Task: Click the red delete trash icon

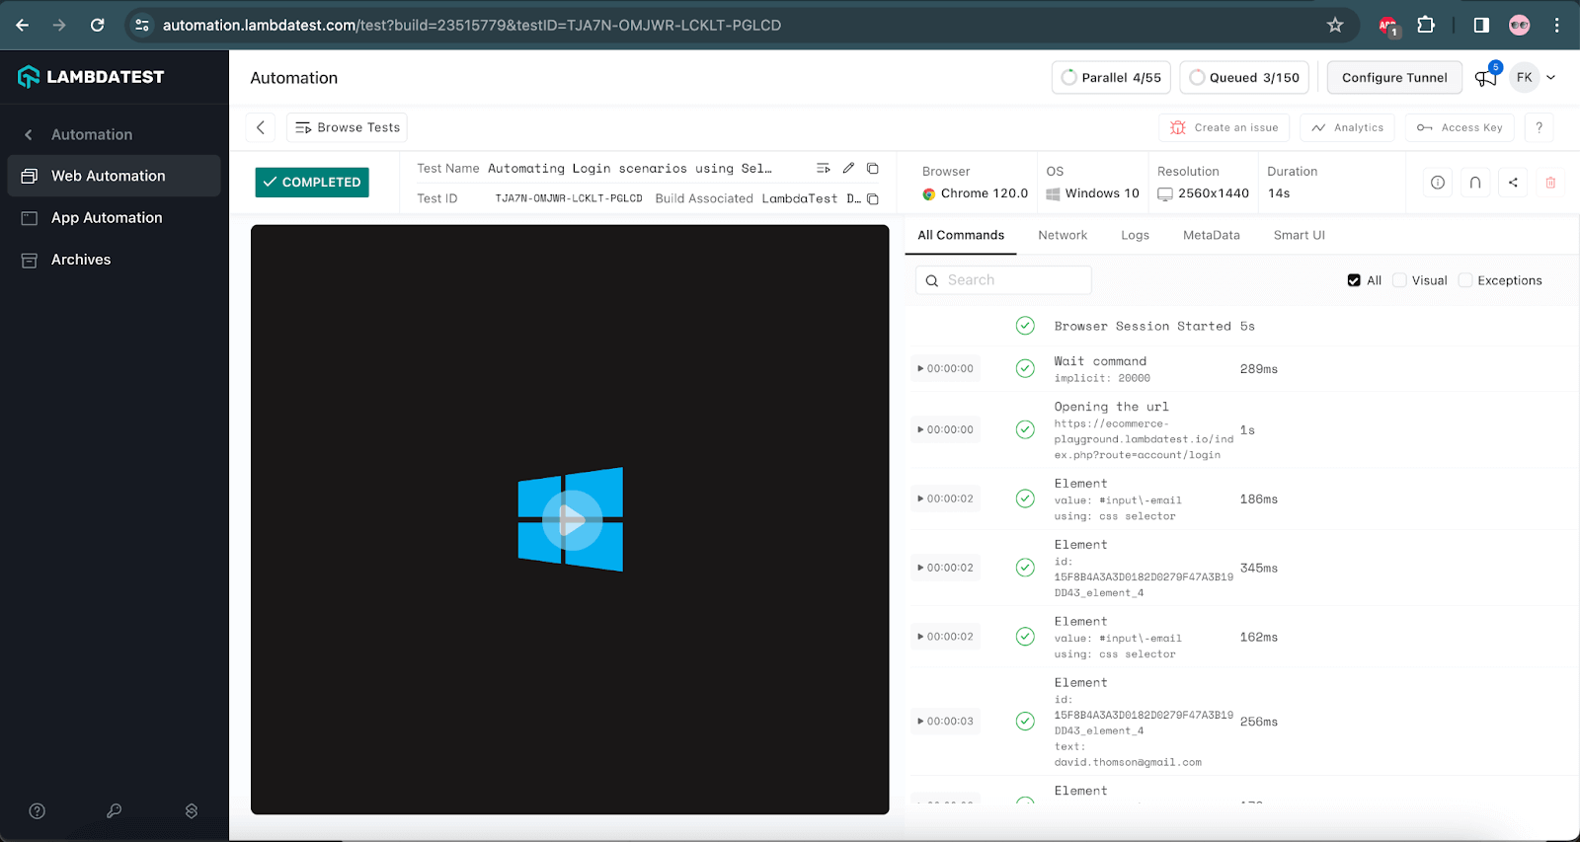Action: coord(1550,183)
